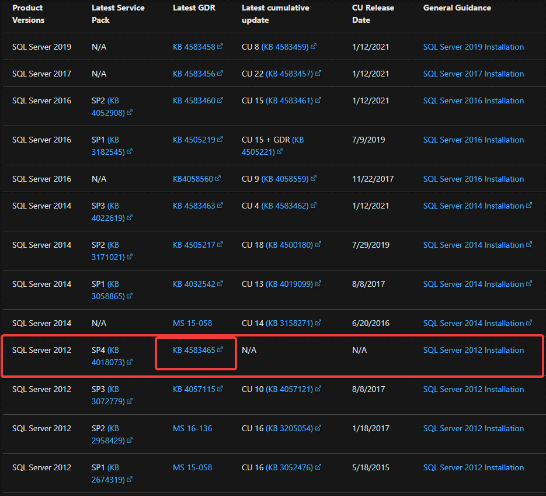Open the CU 18 KB 4500180 link
The width and height of the screenshot is (546, 496).
point(290,245)
